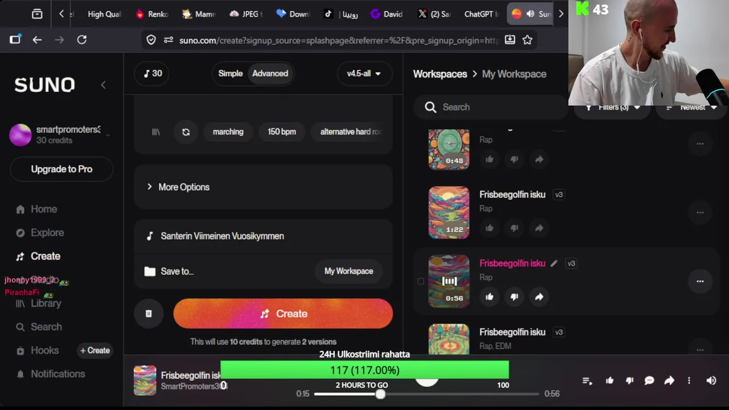The width and height of the screenshot is (729, 410).
Task: Click the browser back arrow
Action: tap(37, 40)
